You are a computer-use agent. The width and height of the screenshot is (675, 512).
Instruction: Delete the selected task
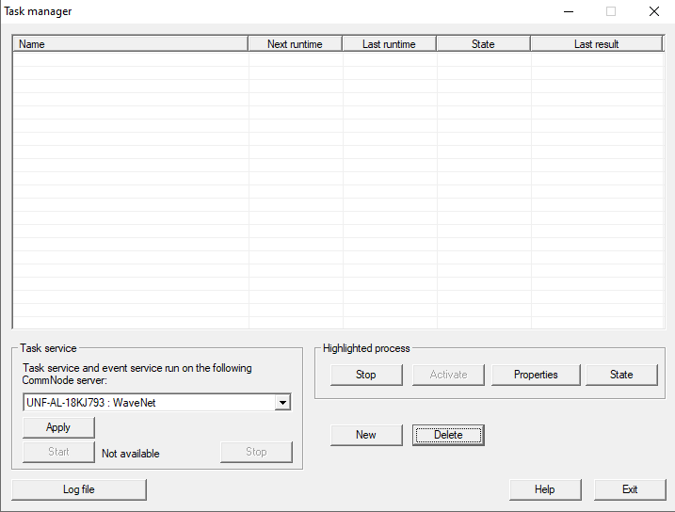point(448,435)
